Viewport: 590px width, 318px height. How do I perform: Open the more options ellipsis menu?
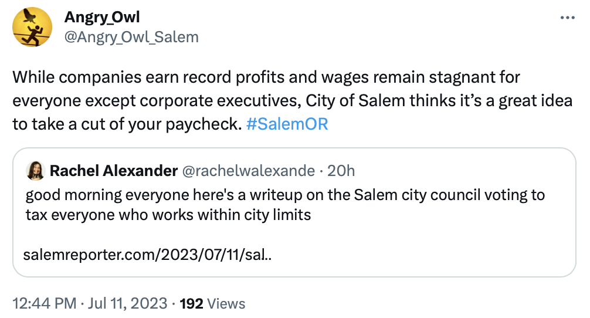pos(568,18)
